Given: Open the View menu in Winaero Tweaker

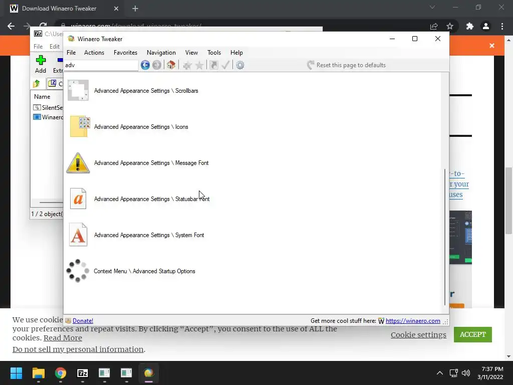Looking at the screenshot, I should tap(191, 52).
